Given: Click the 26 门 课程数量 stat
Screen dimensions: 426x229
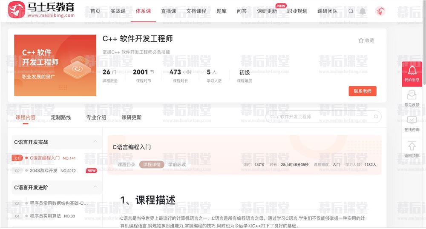Looking at the screenshot, I should [x=110, y=75].
